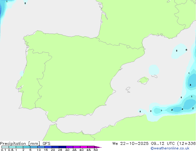This screenshot has width=196, height=151.
Task: Click the legend arrow tip above 50
Action: click(x=98, y=147)
